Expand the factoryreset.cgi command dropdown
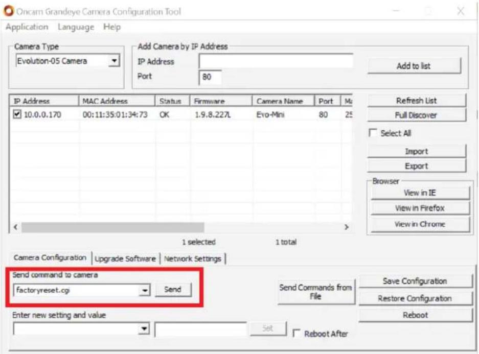The height and width of the screenshot is (354, 479). click(x=144, y=290)
